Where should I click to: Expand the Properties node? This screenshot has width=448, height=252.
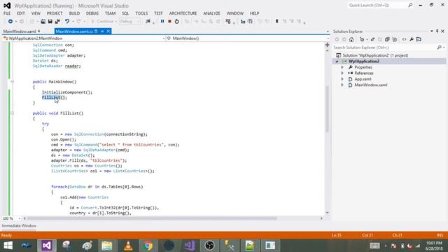click(x=342, y=67)
